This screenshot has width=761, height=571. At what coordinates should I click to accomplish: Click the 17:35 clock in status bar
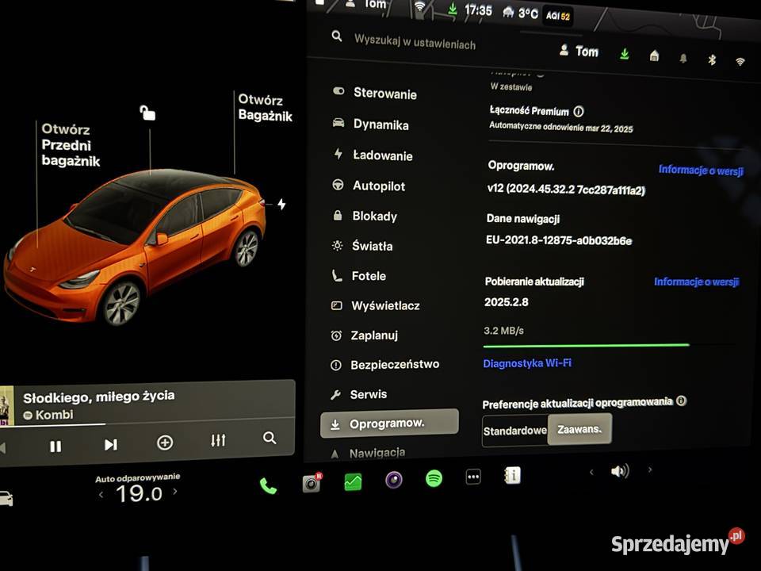[x=478, y=10]
